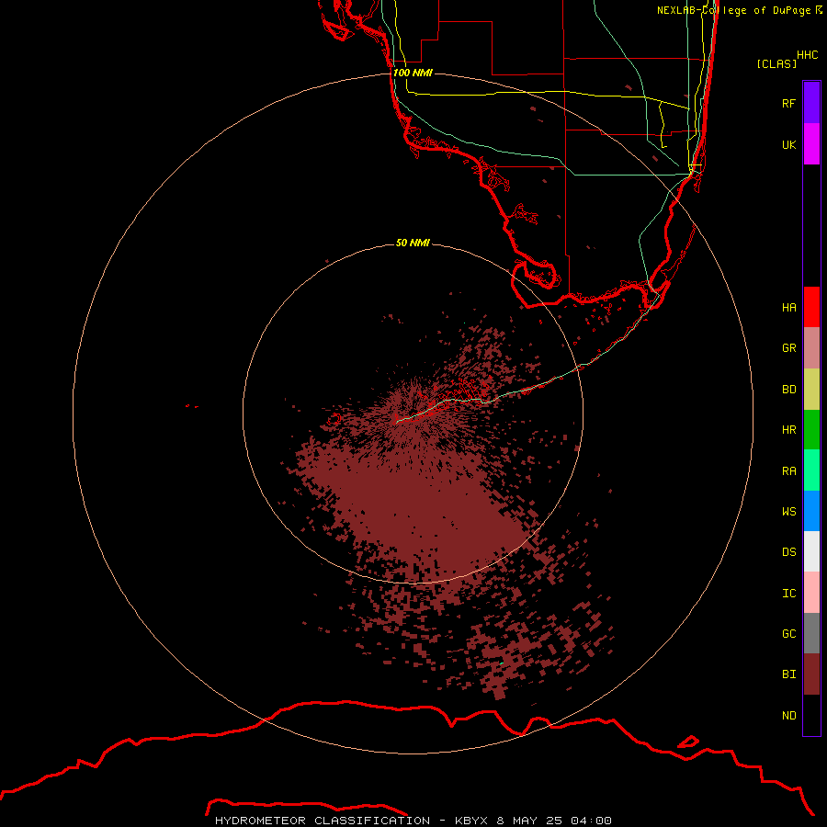
Task: Click the purple RF legend color swatch
Action: click(x=811, y=103)
